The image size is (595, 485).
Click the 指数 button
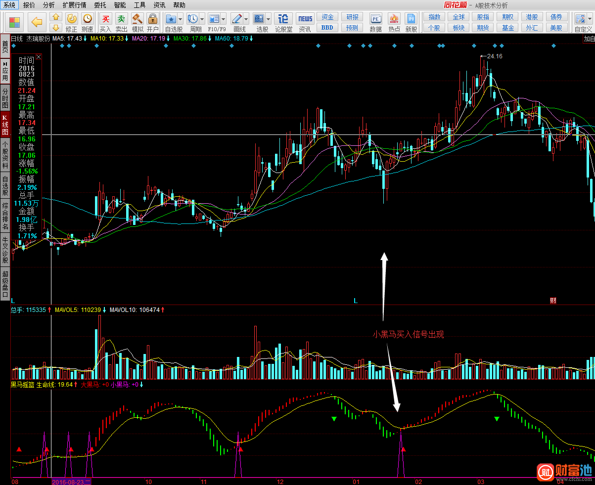(434, 17)
